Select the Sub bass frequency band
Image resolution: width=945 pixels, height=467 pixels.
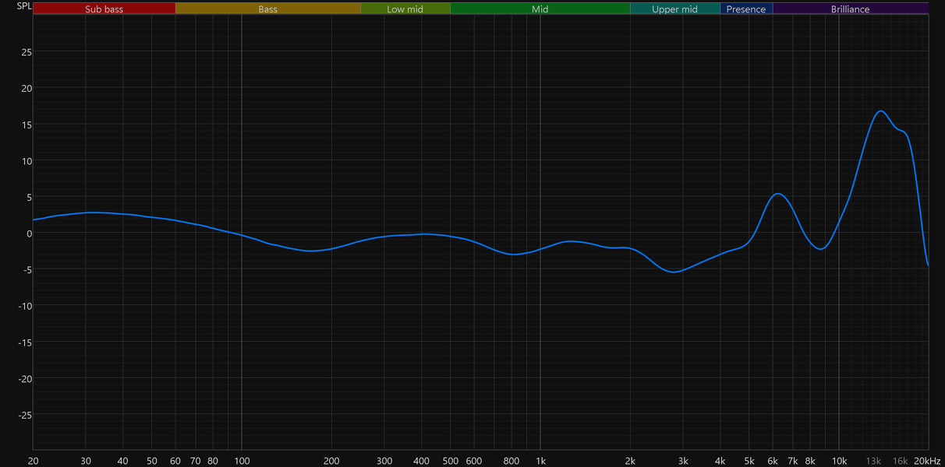pos(104,9)
